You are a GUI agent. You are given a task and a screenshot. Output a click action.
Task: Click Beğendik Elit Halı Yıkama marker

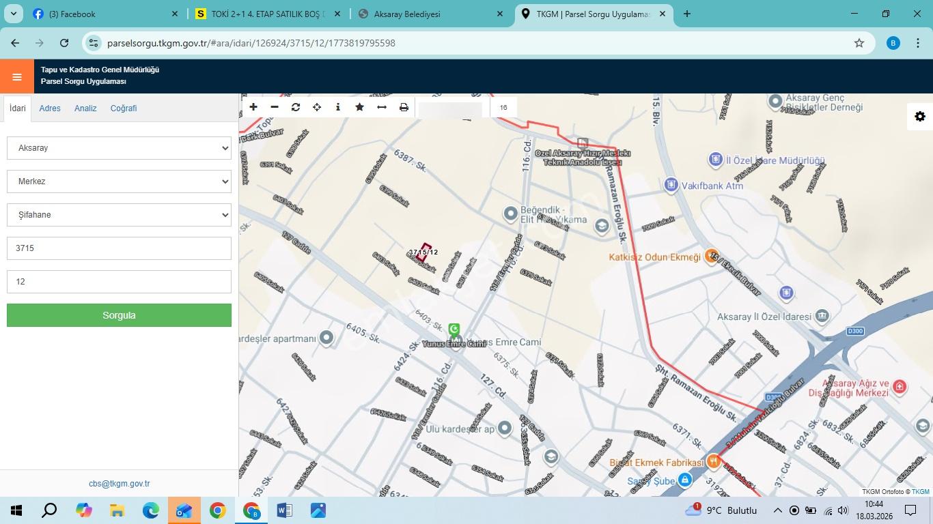point(510,214)
